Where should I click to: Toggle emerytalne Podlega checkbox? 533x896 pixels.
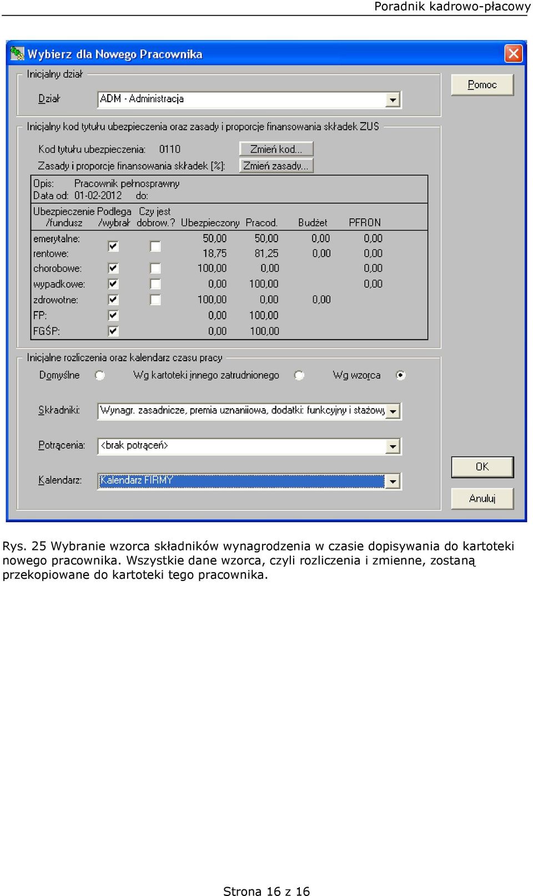113,246
